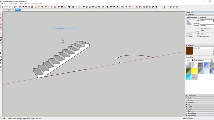The image size is (214, 120).
Task: Select the Orbit tool
Action: (46, 7)
